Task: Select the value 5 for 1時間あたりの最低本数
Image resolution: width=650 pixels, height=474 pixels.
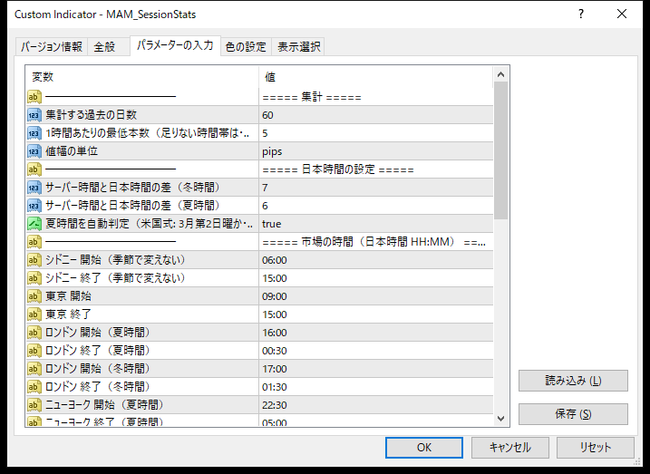Action: point(376,133)
